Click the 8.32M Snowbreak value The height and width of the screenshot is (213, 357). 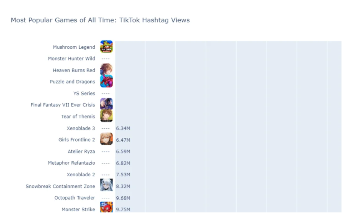pos(123,186)
